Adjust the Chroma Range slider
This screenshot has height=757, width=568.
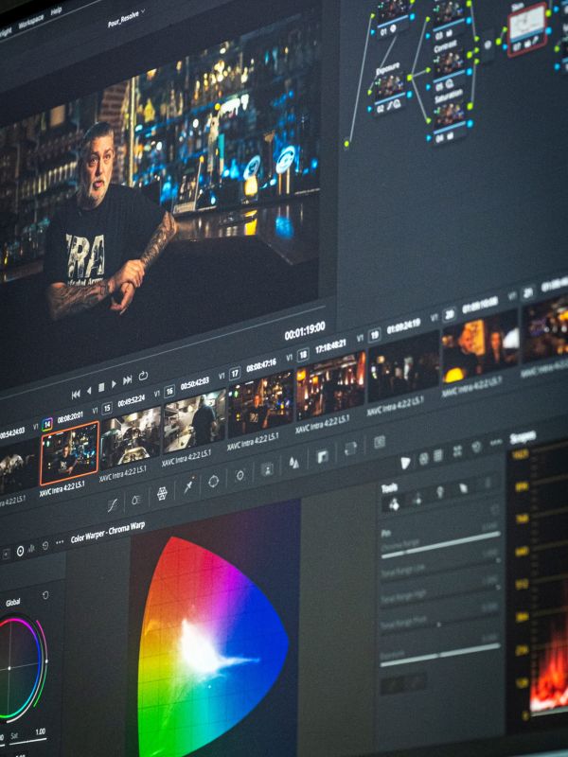pyautogui.click(x=440, y=546)
